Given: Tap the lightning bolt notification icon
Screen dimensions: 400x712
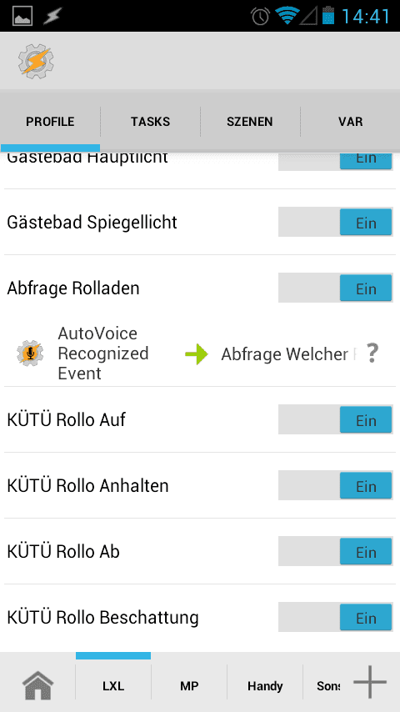Looking at the screenshot, I should pos(52,17).
